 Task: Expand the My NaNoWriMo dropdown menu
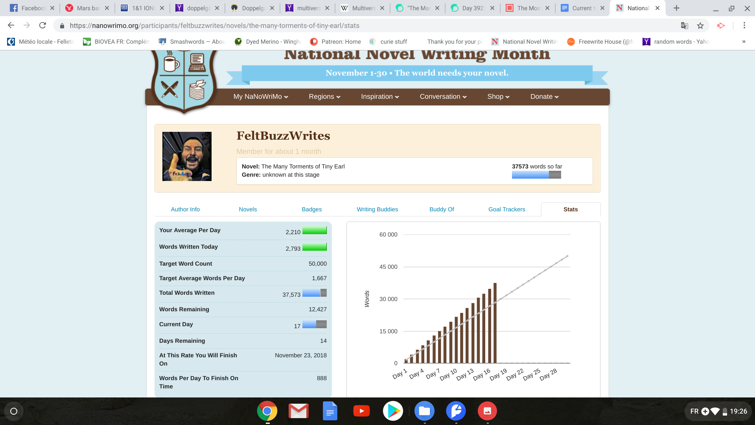261,97
